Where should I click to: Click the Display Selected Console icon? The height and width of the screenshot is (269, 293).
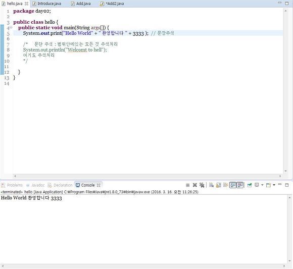click(x=257, y=185)
